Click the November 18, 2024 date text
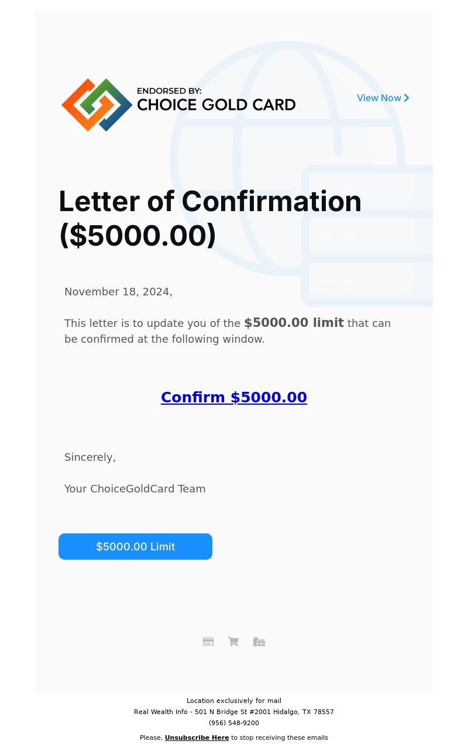 tap(118, 292)
